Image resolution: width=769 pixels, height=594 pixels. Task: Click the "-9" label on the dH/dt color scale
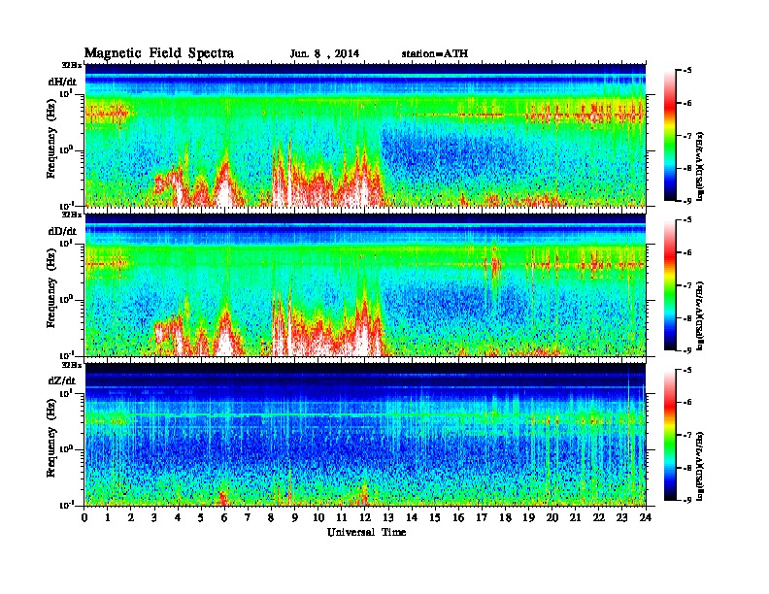(687, 201)
